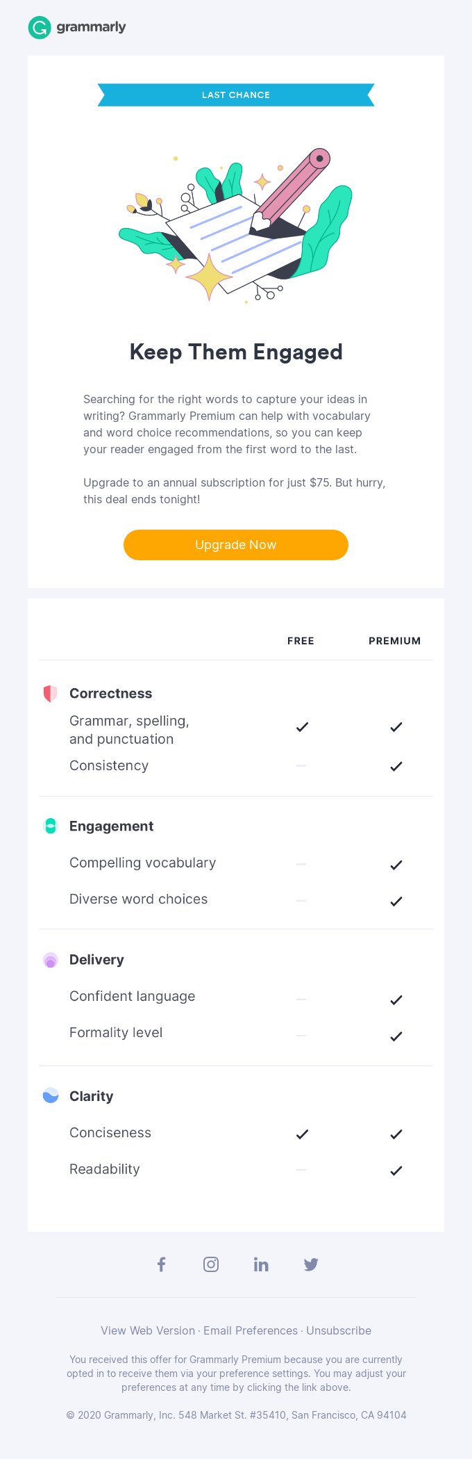Click the Free column header
The width and height of the screenshot is (472, 1459).
point(301,641)
